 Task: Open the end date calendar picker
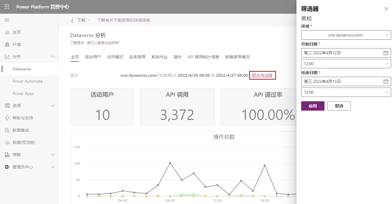[x=386, y=81]
